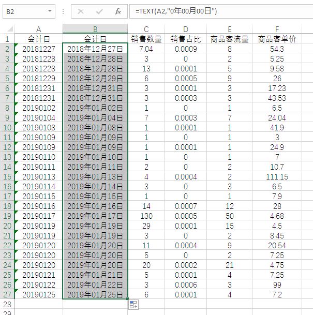
Task: Select cell containing 20181227
Action: coord(39,49)
